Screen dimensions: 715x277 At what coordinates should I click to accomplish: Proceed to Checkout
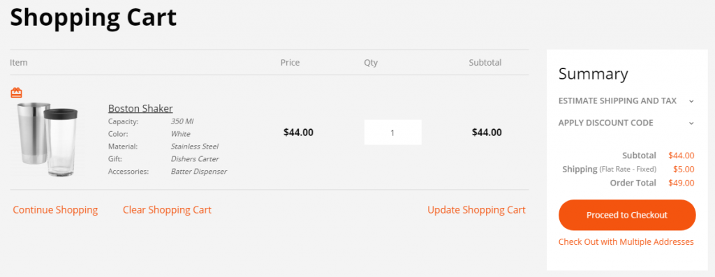(x=627, y=215)
